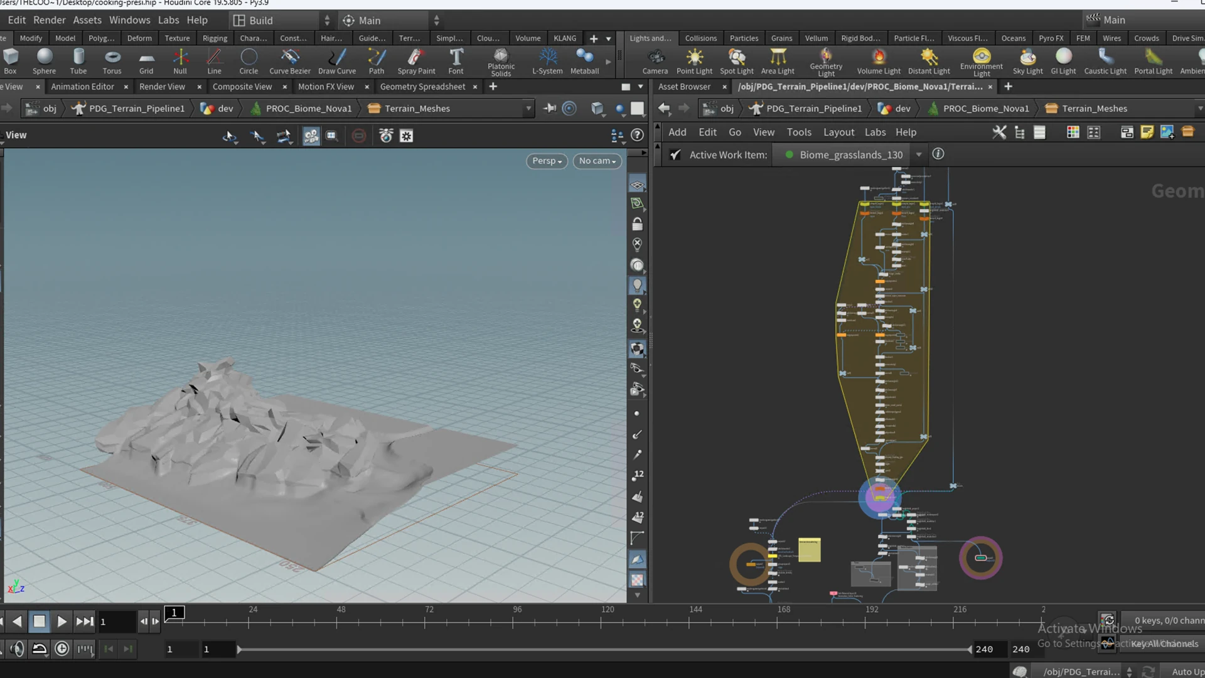Add a Distant Light
Image resolution: width=1205 pixels, height=678 pixels.
pyautogui.click(x=929, y=62)
